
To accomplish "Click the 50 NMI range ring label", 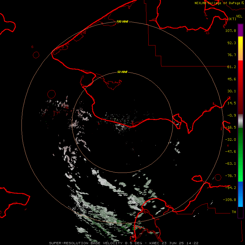I will pyautogui.click(x=122, y=72).
